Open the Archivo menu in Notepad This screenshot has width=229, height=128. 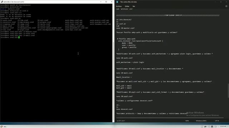pyautogui.click(x=119, y=6)
